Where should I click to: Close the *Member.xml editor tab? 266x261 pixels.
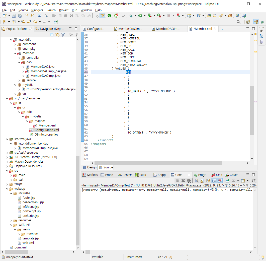[x=215, y=29]
